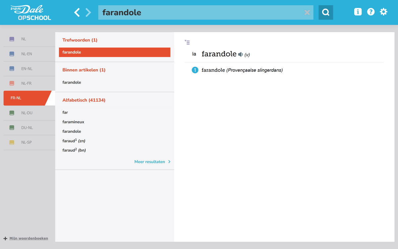The height and width of the screenshot is (249, 398).
Task: Select the NL-FR dictionary tab
Action: tap(29, 83)
